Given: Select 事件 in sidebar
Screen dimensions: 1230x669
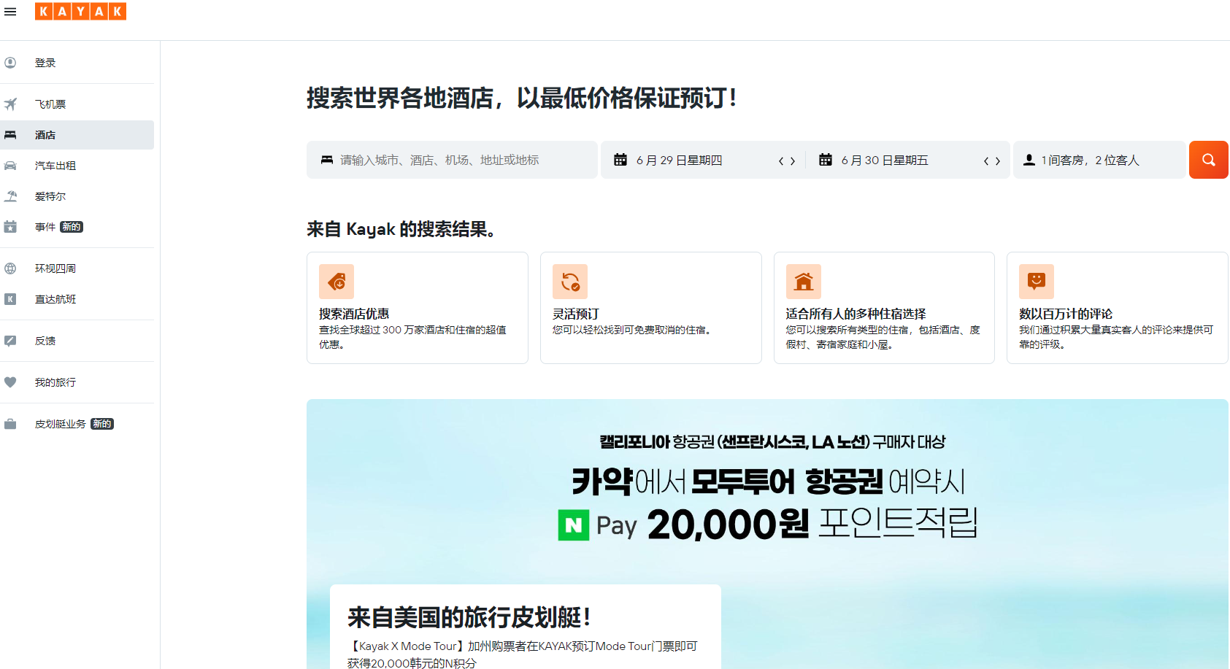Looking at the screenshot, I should 77,227.
